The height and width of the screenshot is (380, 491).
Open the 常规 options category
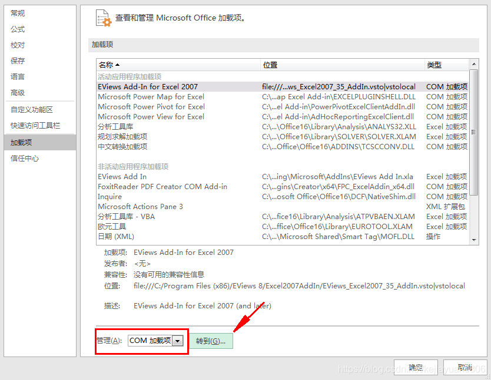pyautogui.click(x=40, y=13)
